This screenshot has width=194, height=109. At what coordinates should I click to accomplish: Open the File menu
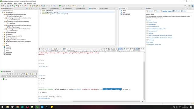click(2, 3)
